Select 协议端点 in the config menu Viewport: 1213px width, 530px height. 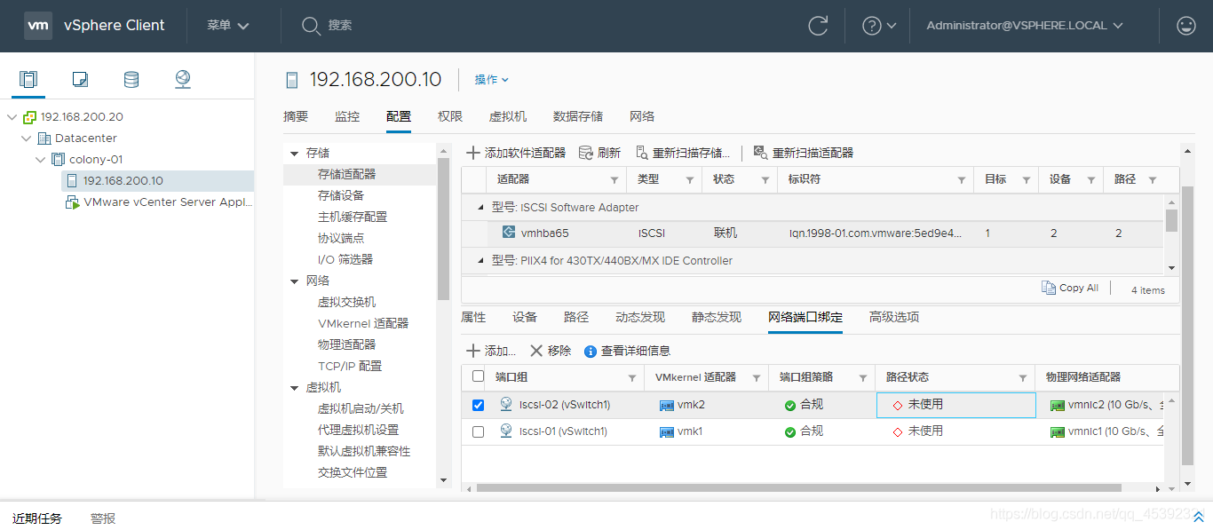pos(341,238)
